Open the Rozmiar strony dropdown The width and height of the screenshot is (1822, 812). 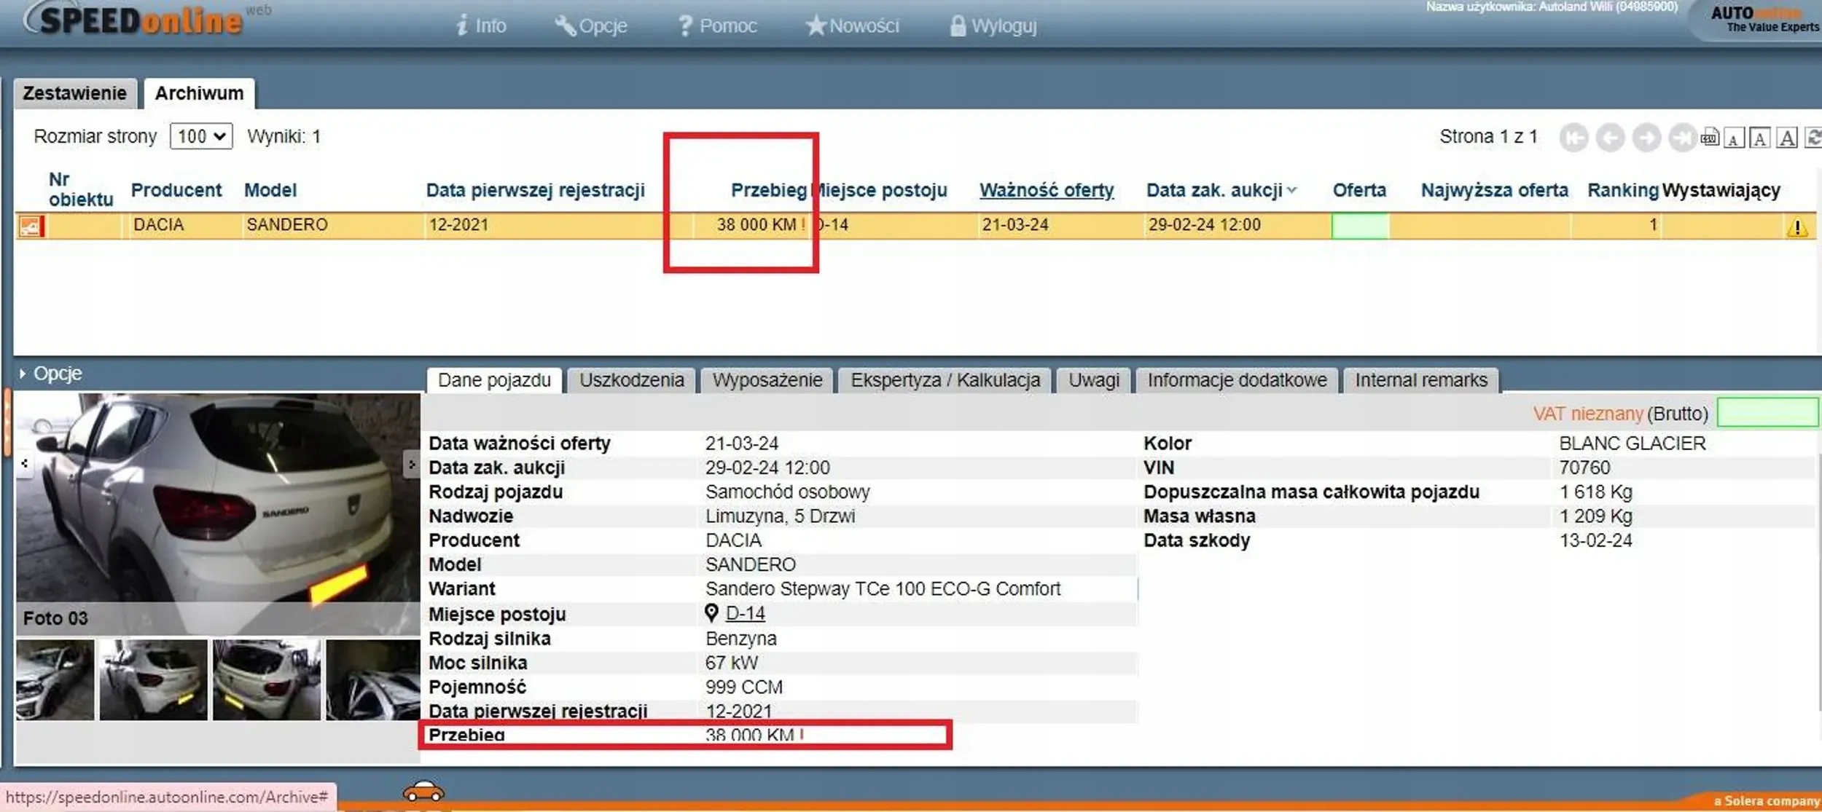pos(201,136)
